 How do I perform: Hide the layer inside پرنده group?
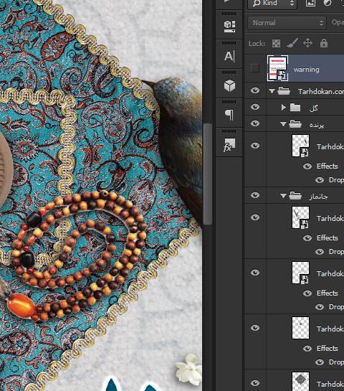255,146
